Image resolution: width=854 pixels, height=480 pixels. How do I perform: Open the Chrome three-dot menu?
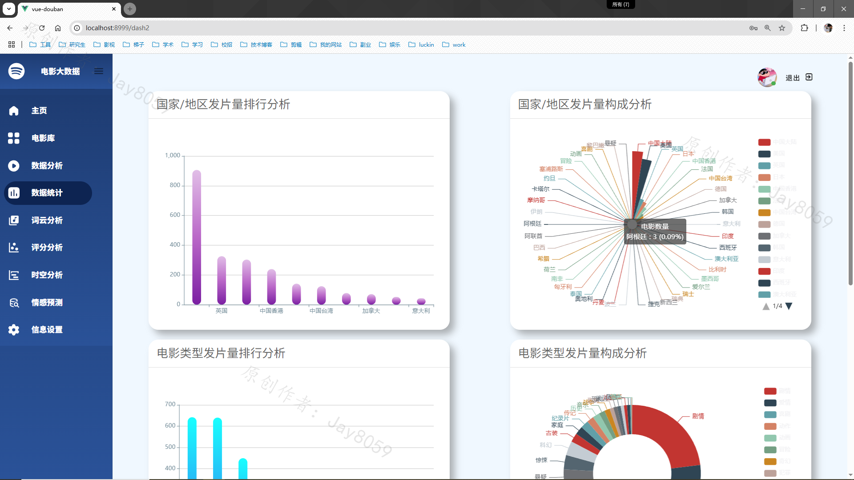coord(844,28)
